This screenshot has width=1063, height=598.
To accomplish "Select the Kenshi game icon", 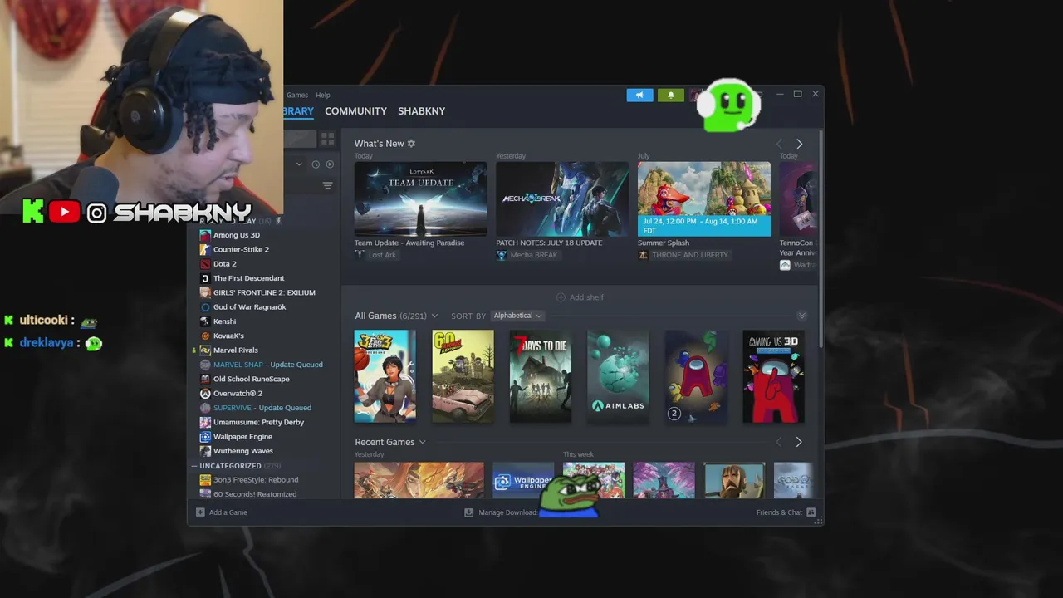I will [x=205, y=321].
